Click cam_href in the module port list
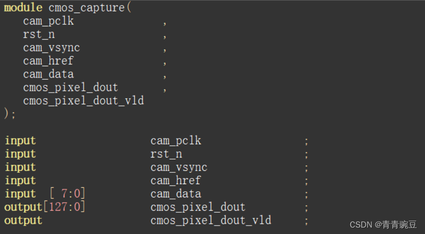 [48, 61]
